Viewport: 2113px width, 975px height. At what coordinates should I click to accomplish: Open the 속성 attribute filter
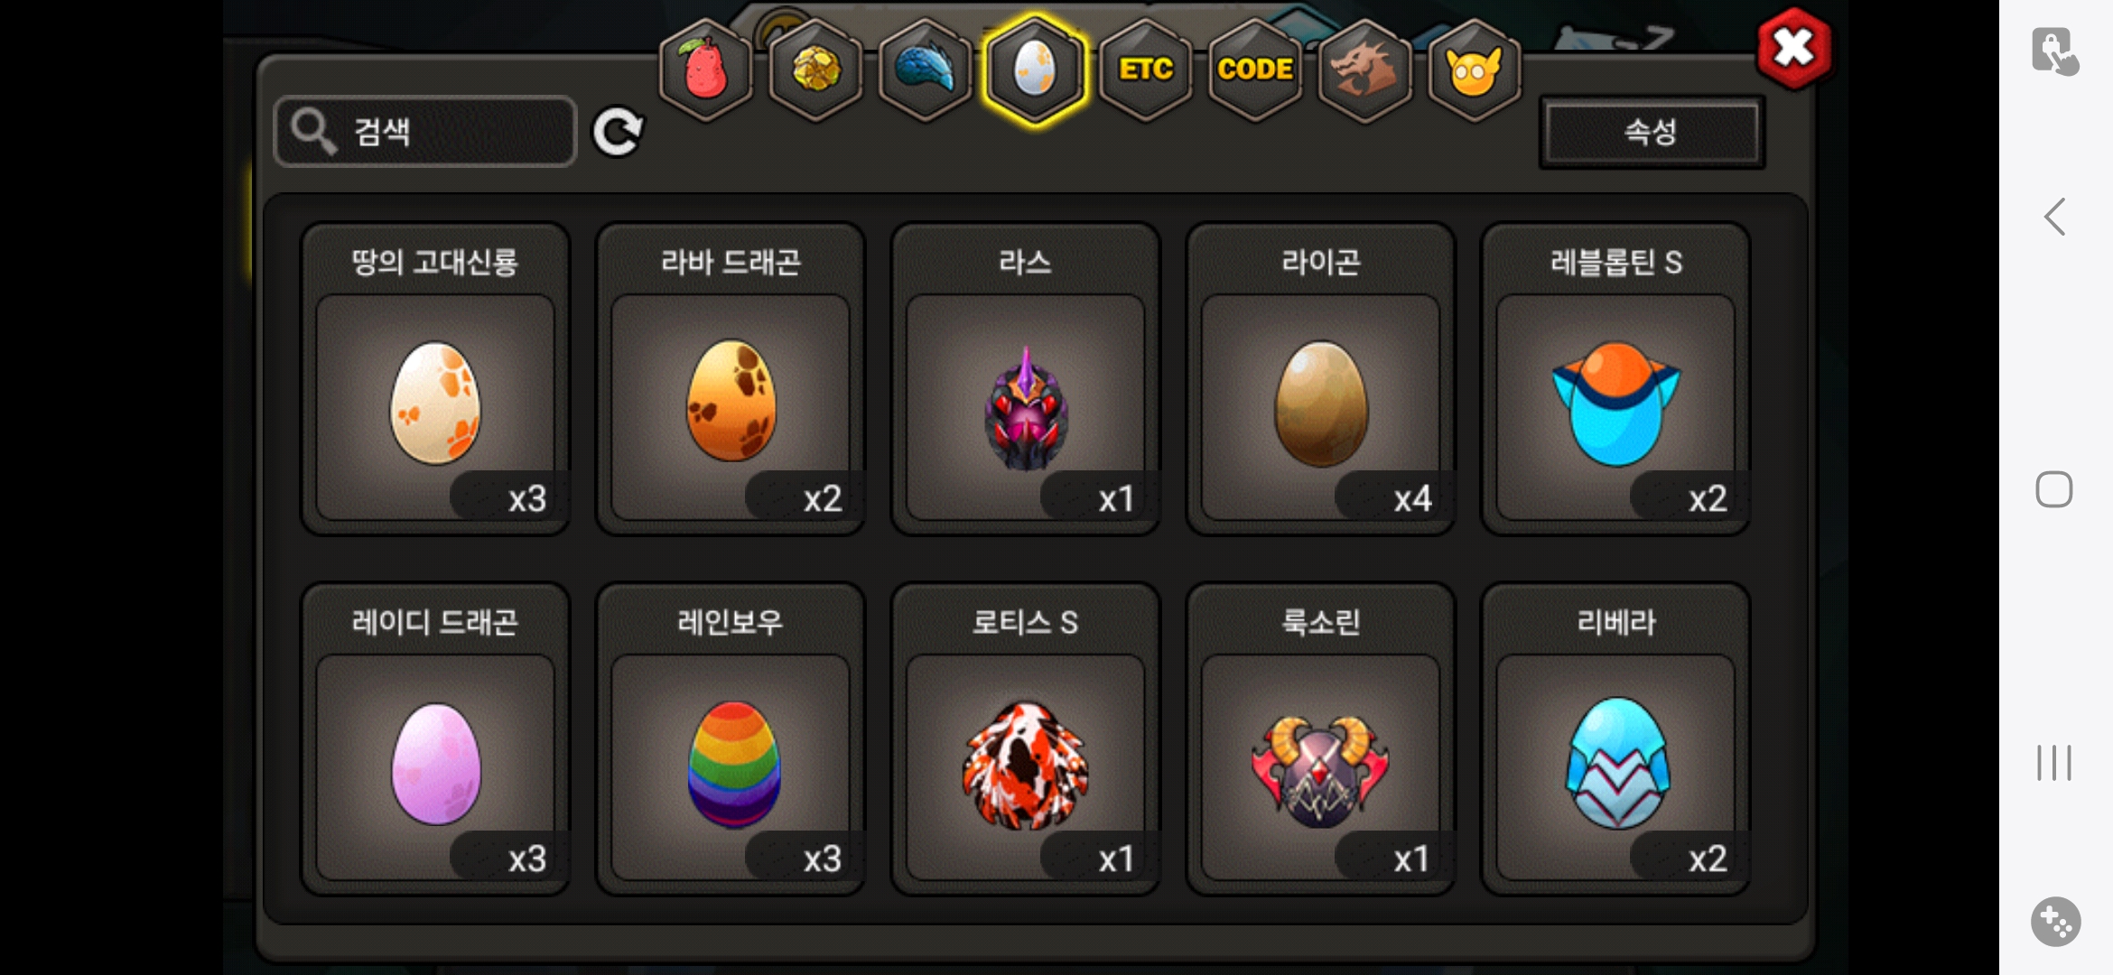tap(1652, 132)
